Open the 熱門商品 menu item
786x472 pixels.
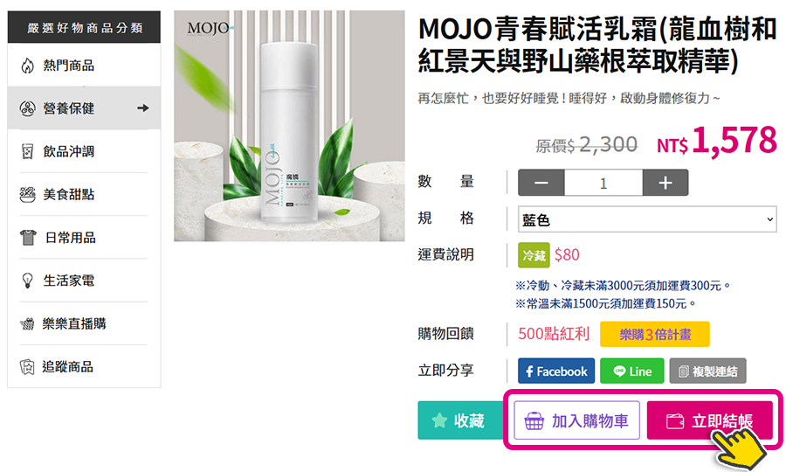click(x=84, y=66)
